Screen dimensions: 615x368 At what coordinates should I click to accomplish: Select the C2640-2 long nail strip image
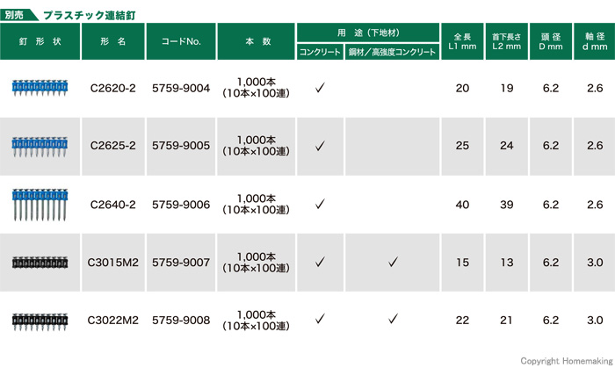click(x=40, y=204)
